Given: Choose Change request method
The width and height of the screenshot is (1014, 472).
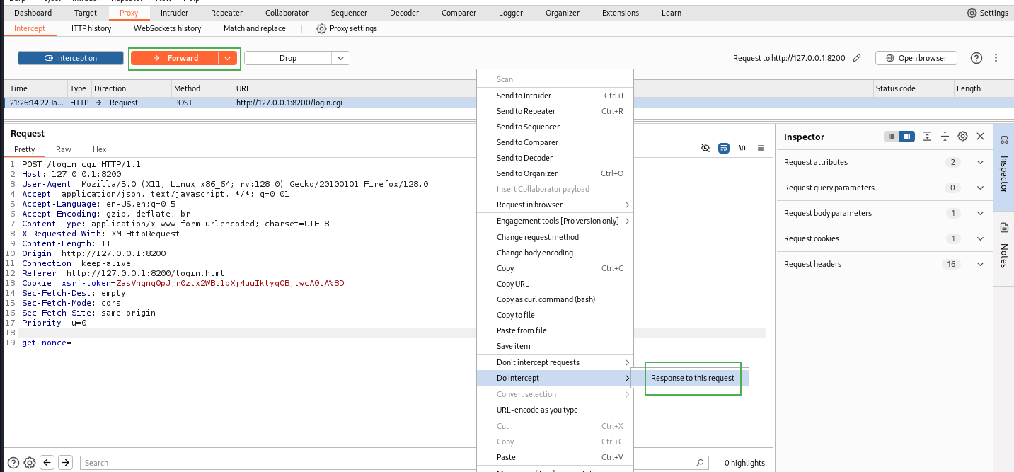Looking at the screenshot, I should click(555, 237).
